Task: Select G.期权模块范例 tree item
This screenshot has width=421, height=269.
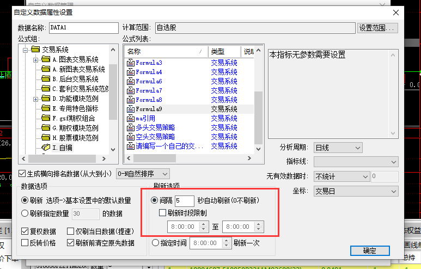Action: tap(76, 128)
